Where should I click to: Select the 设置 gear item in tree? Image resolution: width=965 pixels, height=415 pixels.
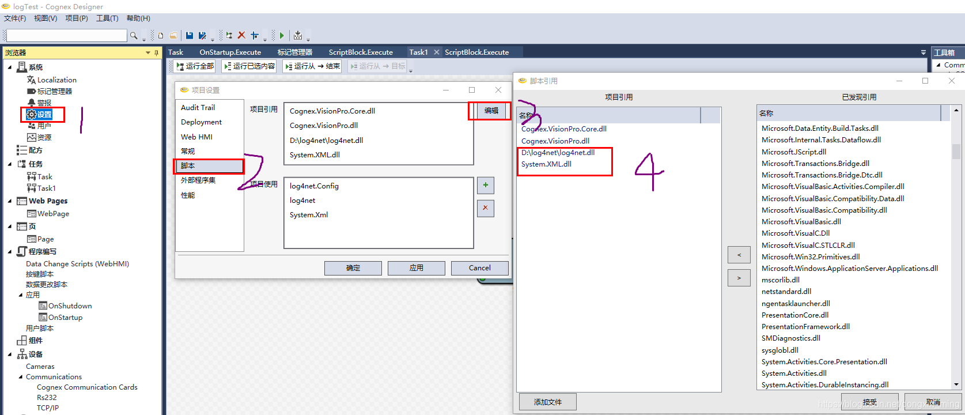pos(39,115)
